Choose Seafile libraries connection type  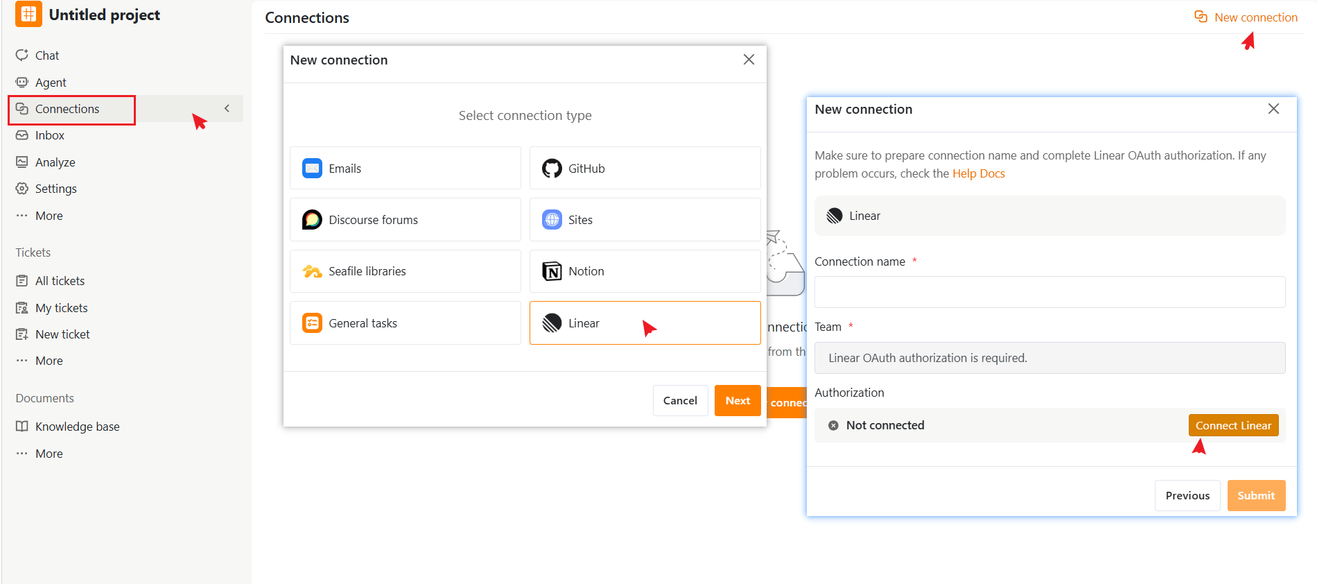point(405,271)
